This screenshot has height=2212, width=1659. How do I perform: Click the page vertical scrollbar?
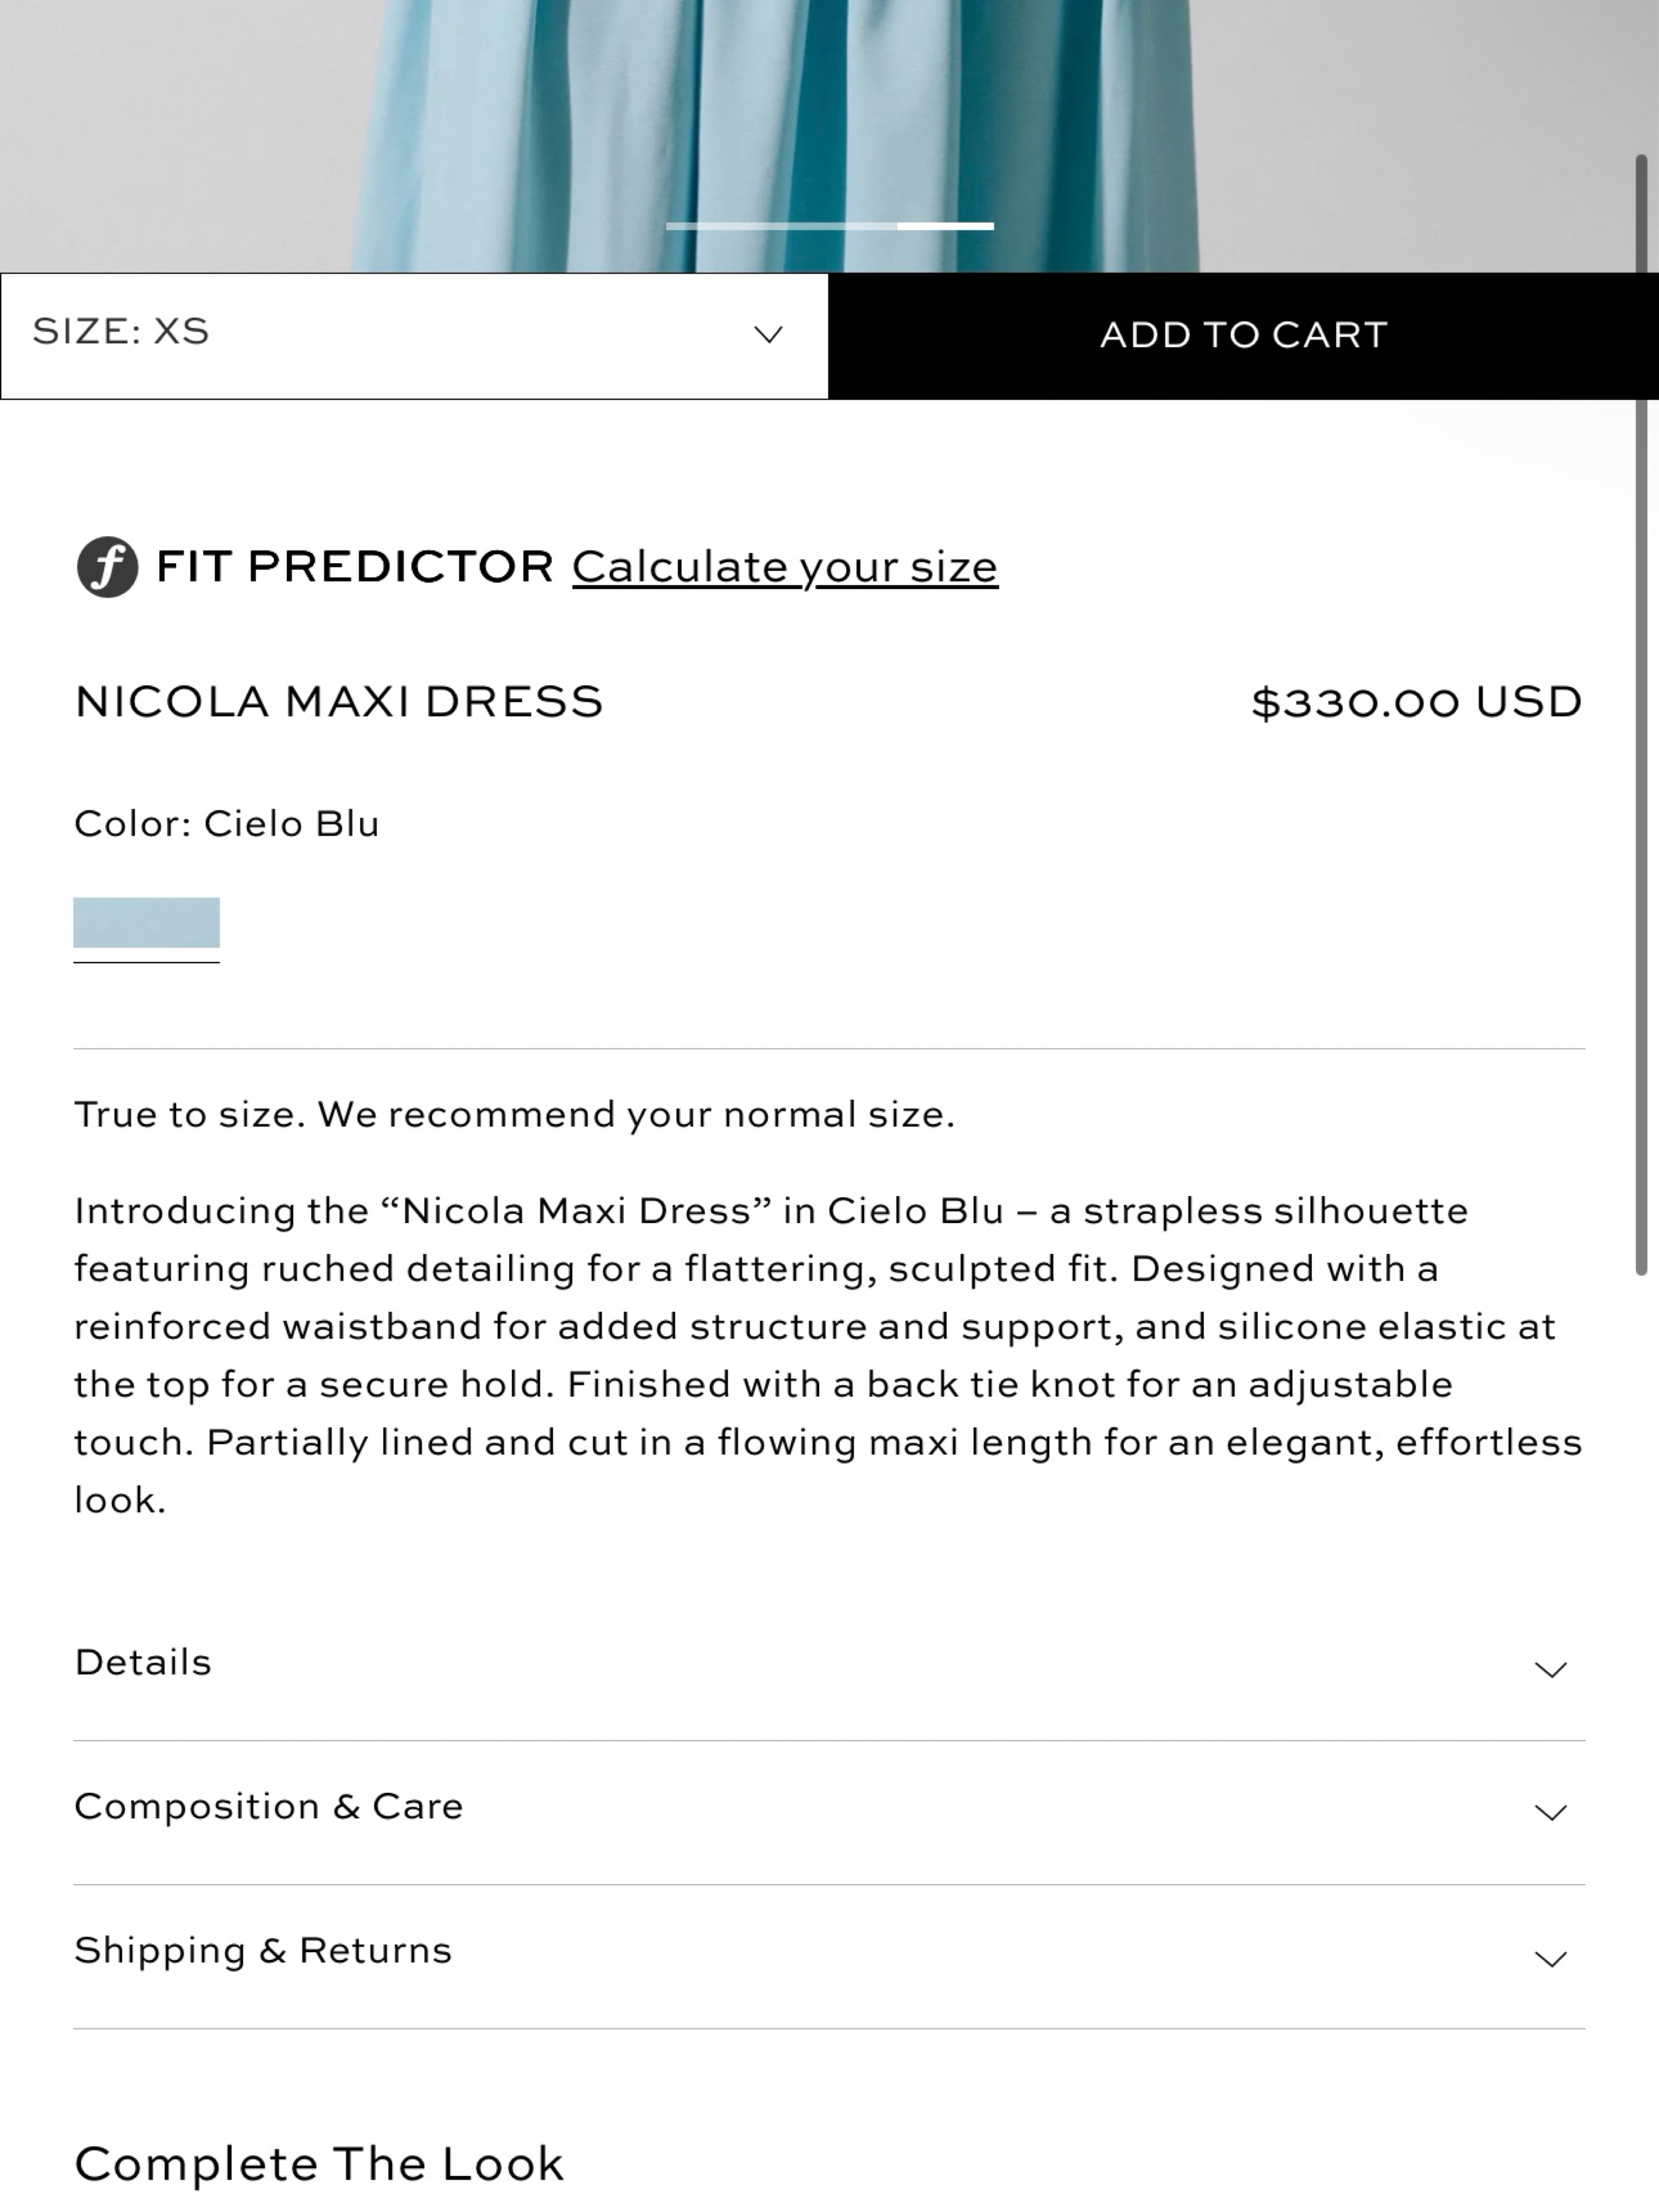point(1641,714)
